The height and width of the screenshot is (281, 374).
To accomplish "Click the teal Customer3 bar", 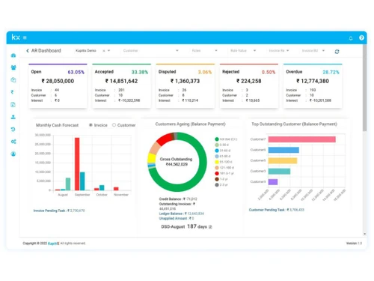I will pos(279,171).
